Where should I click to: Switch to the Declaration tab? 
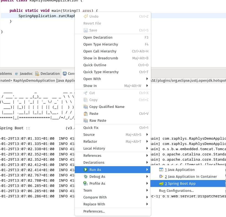[x=50, y=74]
